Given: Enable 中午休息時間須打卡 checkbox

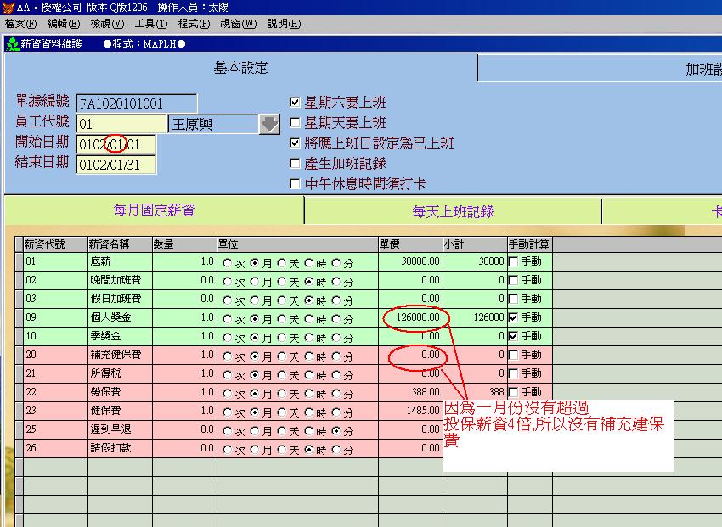Looking at the screenshot, I should click(296, 184).
